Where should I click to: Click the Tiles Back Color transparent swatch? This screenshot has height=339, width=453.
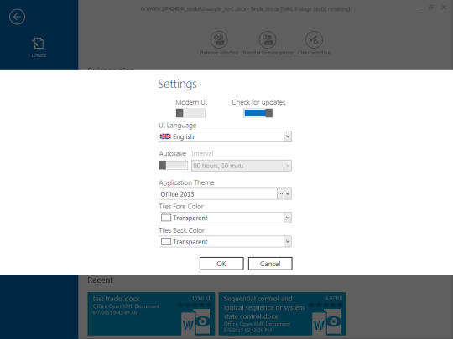(x=166, y=242)
